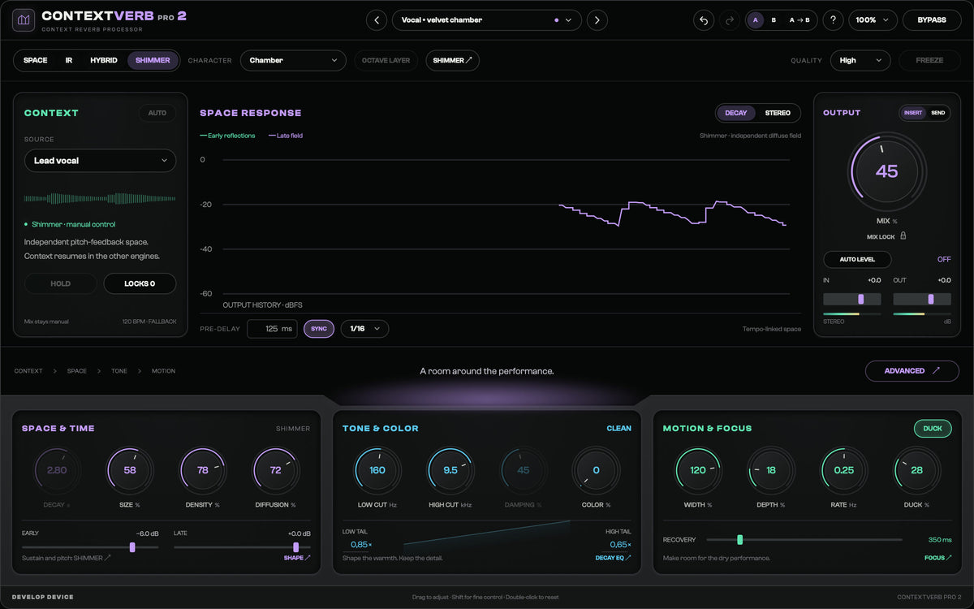Open the Lead vocal source dropdown

pyautogui.click(x=100, y=161)
